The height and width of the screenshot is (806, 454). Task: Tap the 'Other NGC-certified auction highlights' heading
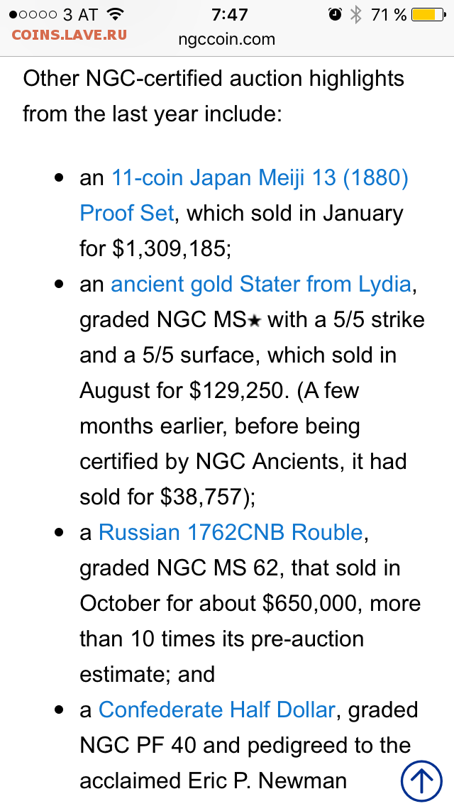214,79
